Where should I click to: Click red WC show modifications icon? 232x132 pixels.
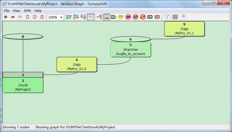157,17
